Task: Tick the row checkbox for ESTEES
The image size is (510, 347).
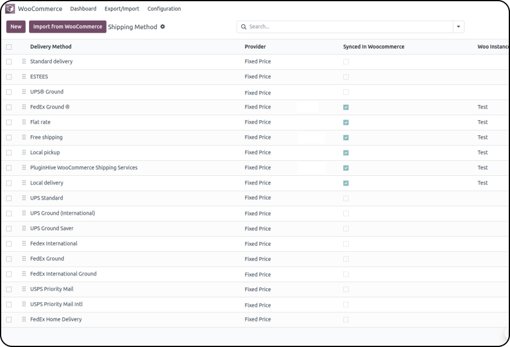Action: [8, 77]
